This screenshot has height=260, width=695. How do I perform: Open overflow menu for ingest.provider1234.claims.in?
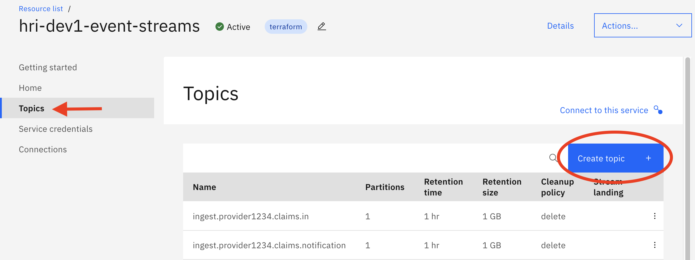[655, 216]
